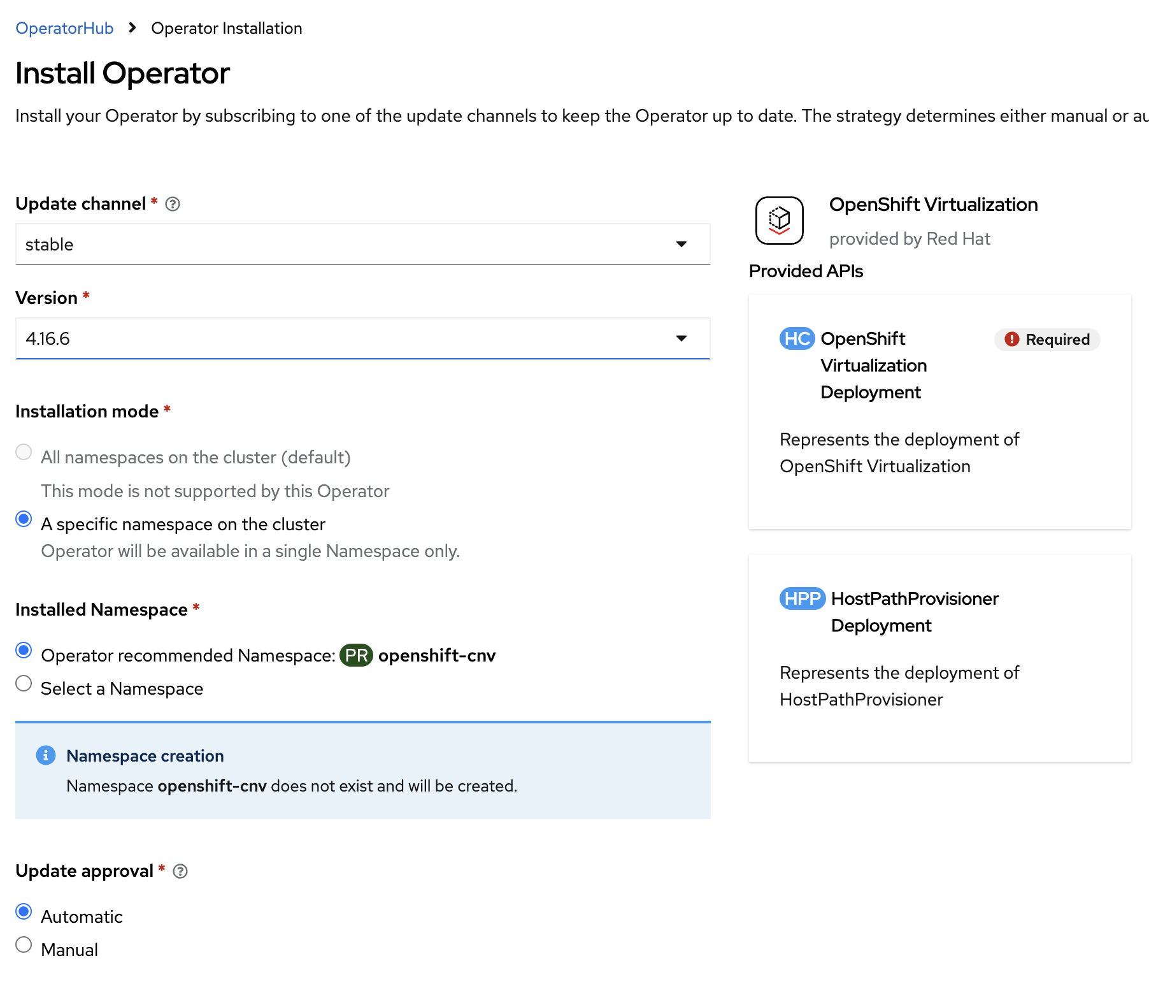The height and width of the screenshot is (984, 1149).
Task: Click Provided APIs heading
Action: (806, 271)
